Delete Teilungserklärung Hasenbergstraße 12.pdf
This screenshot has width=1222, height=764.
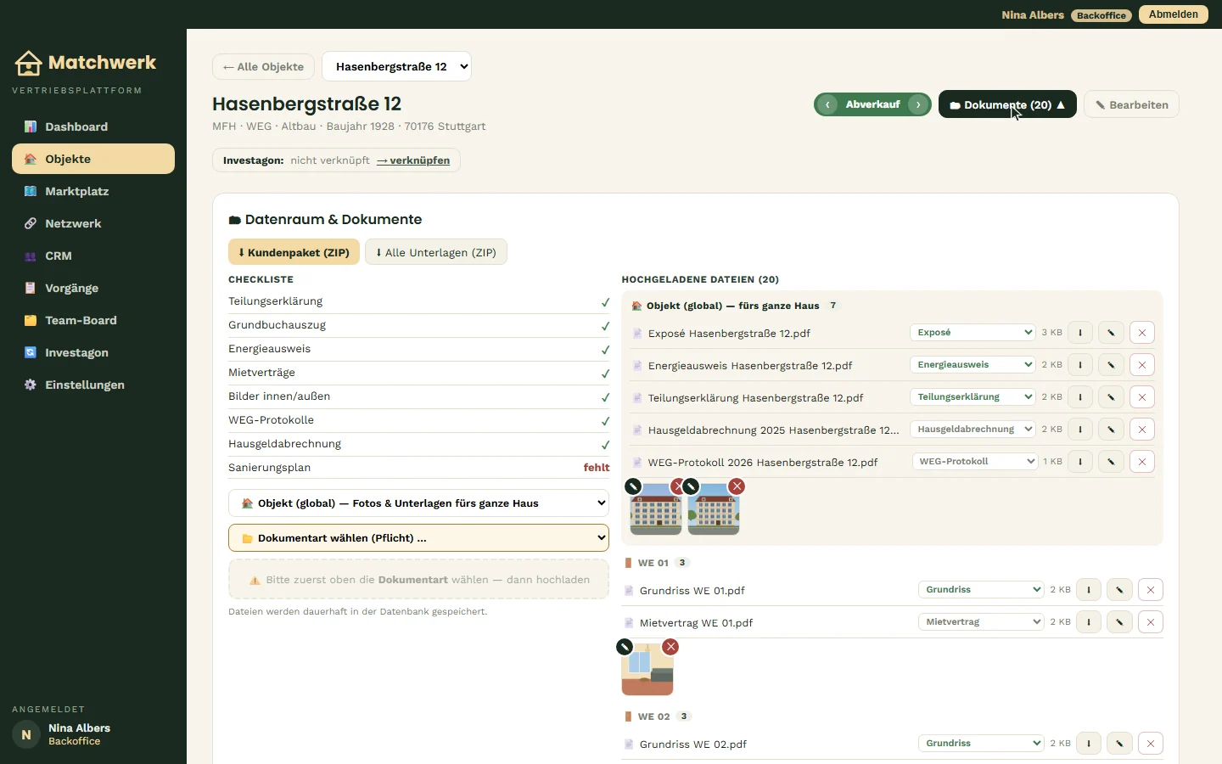tap(1142, 397)
